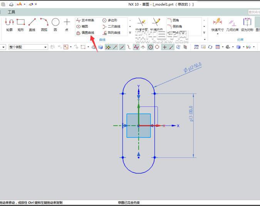The width and height of the screenshot is (260, 206).
Task: Click the view layout icon
Action: [x=218, y=47]
